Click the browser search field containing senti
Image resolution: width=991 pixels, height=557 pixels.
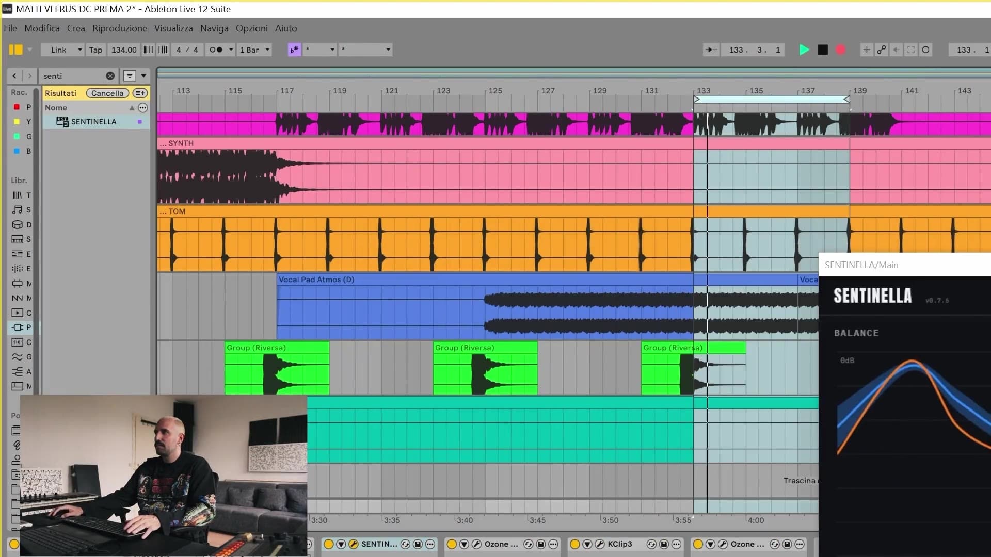point(73,76)
